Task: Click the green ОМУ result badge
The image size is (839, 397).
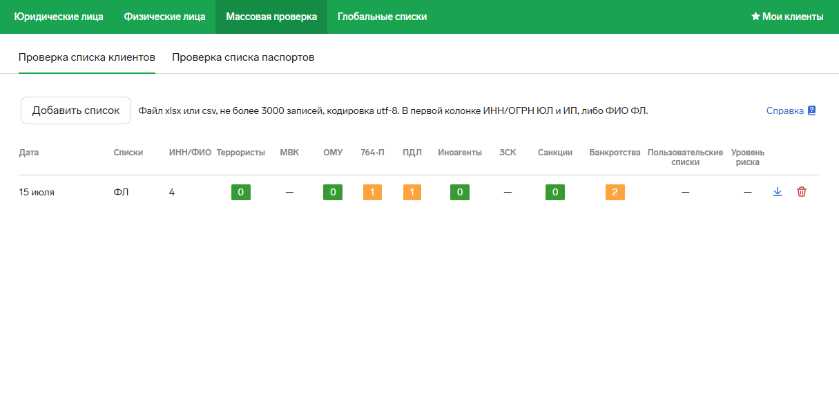Action: coord(332,192)
